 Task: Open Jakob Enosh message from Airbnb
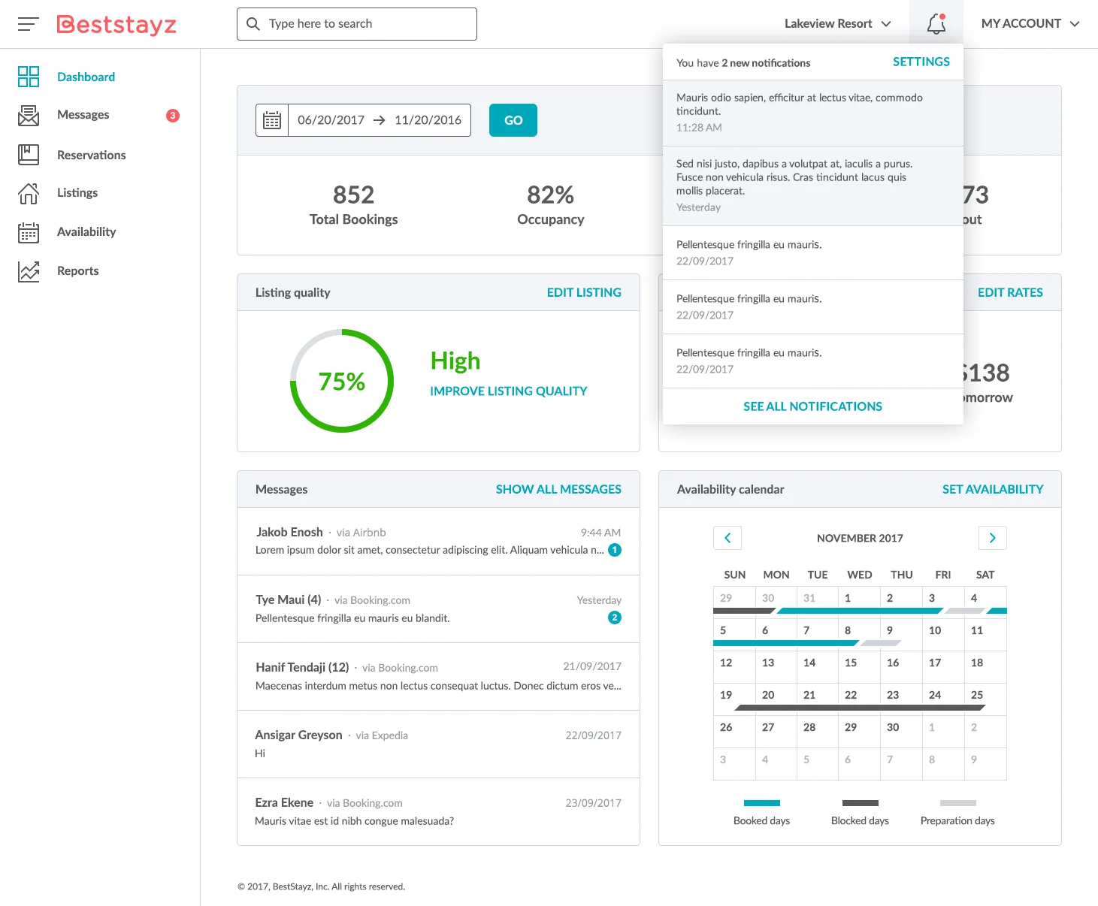[x=438, y=541]
